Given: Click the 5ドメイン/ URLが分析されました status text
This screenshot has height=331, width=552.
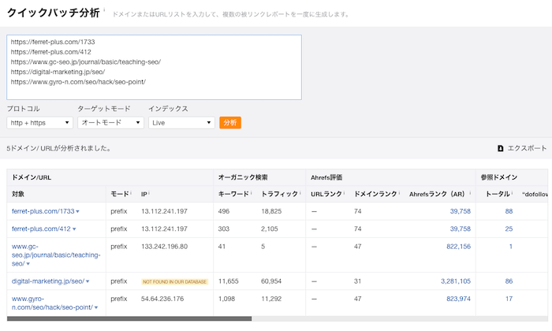Looking at the screenshot, I should click(x=59, y=148).
